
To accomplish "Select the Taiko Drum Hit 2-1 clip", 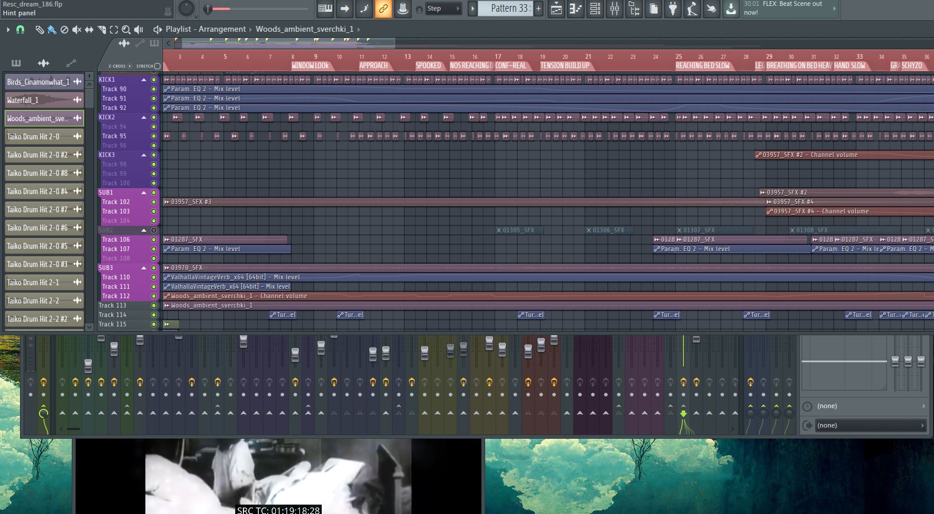I will point(44,282).
